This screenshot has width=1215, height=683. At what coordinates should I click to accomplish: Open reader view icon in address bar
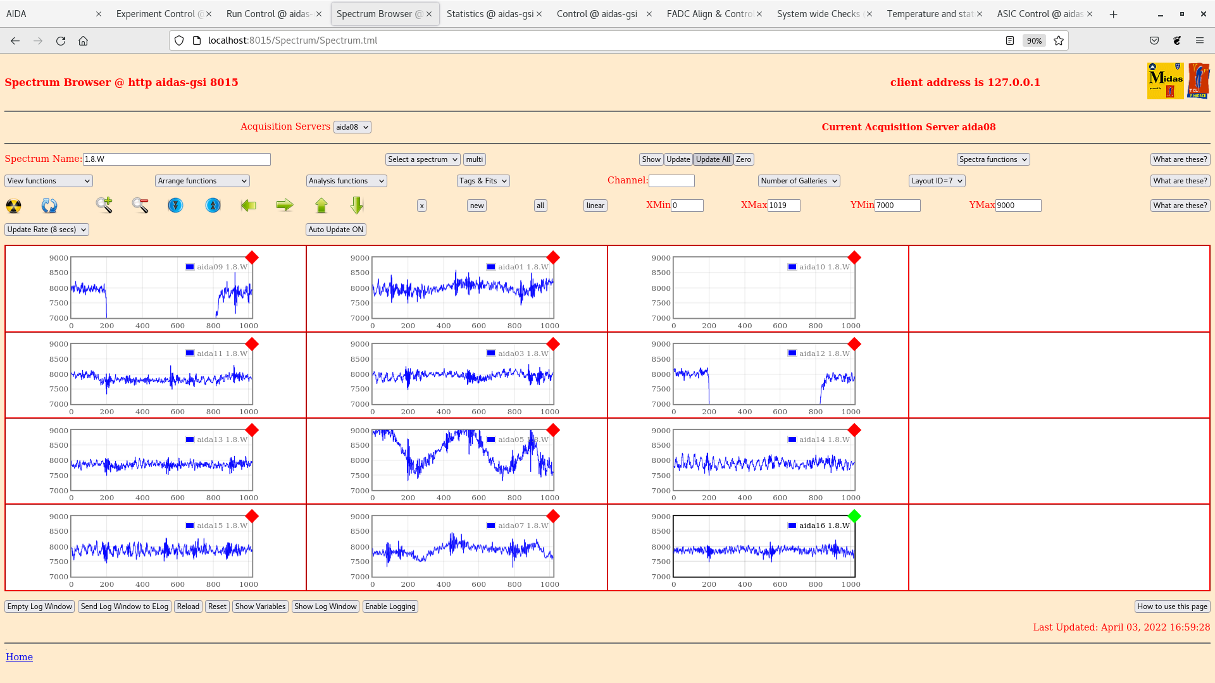point(1010,40)
